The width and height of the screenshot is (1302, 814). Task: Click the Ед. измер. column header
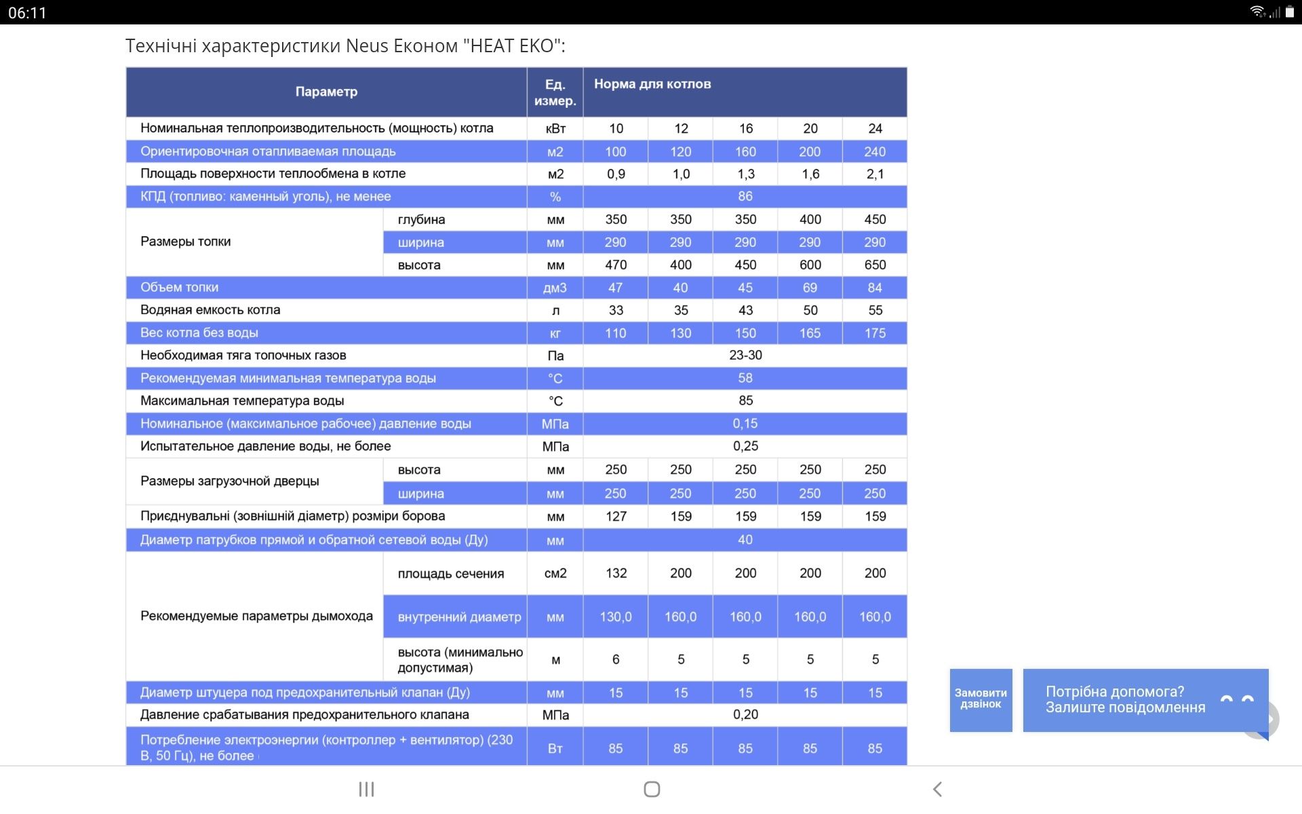point(555,92)
